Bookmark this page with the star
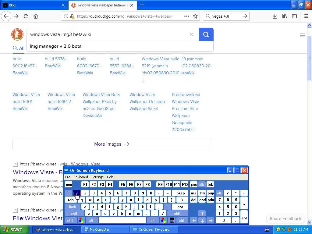312x234 pixels. [195, 16]
